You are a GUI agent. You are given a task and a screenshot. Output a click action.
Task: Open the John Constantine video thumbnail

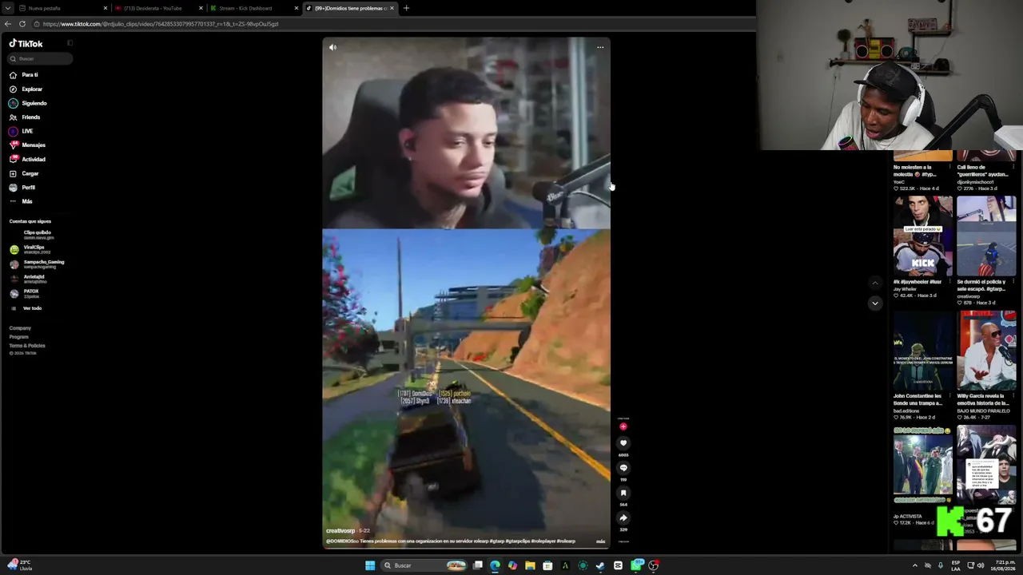pos(923,351)
